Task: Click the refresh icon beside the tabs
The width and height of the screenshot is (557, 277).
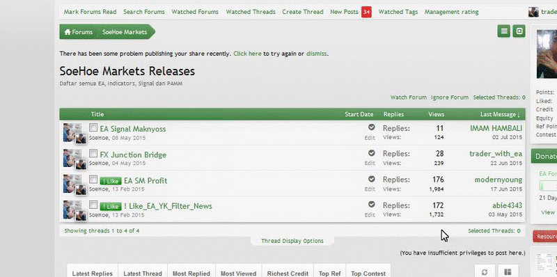Action: [x=485, y=272]
